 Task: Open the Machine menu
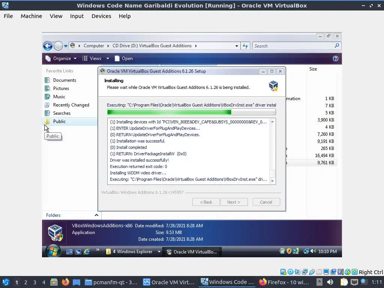(x=31, y=16)
